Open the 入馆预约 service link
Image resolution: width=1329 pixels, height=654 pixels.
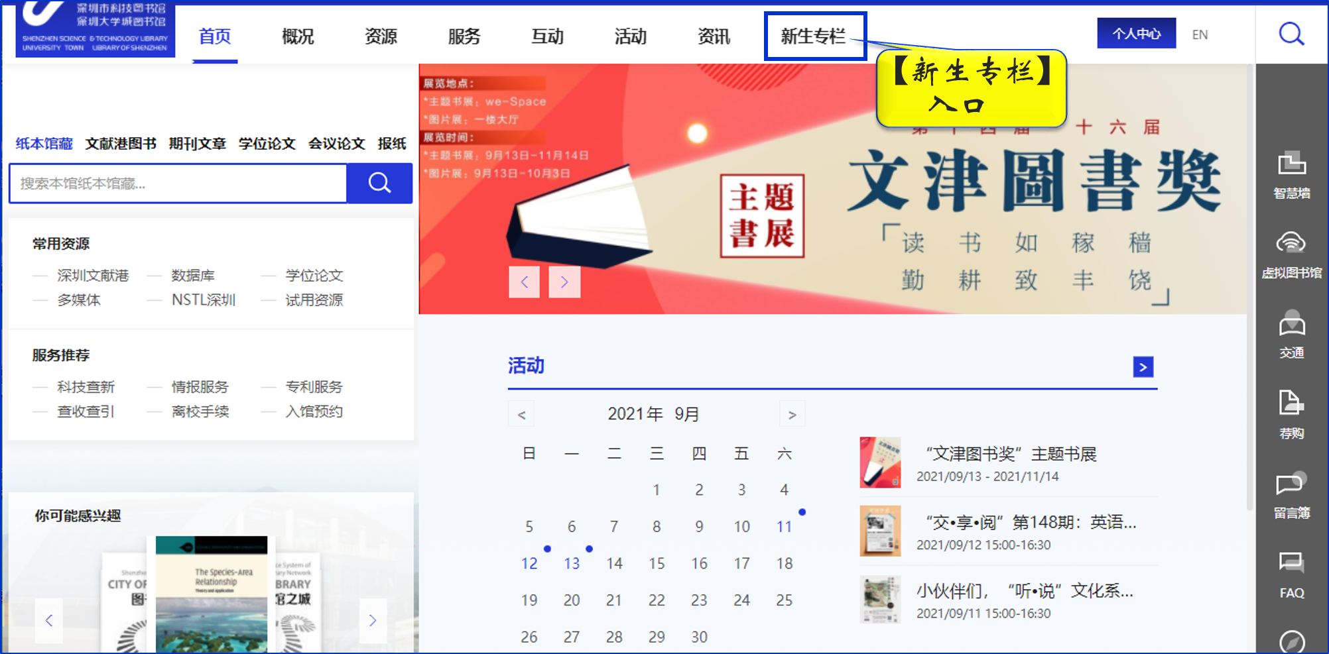[314, 411]
